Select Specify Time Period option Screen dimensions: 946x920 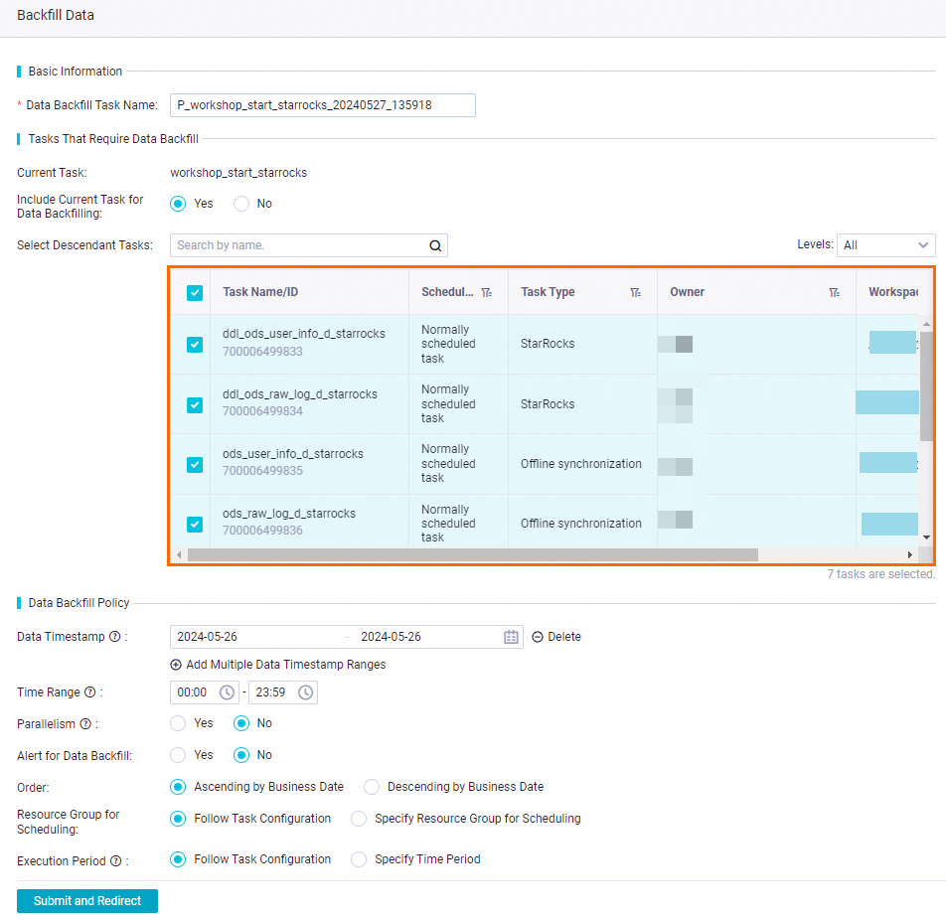click(x=359, y=859)
